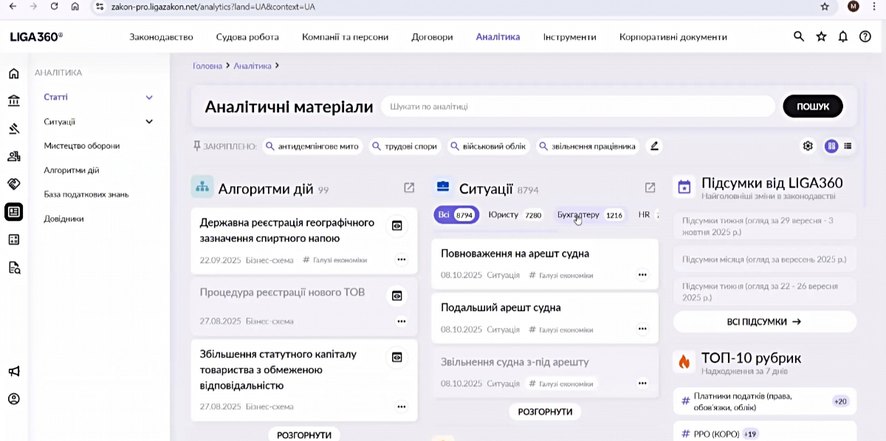The width and height of the screenshot is (886, 441).
Task: Switch to list view layout
Action: 848,146
